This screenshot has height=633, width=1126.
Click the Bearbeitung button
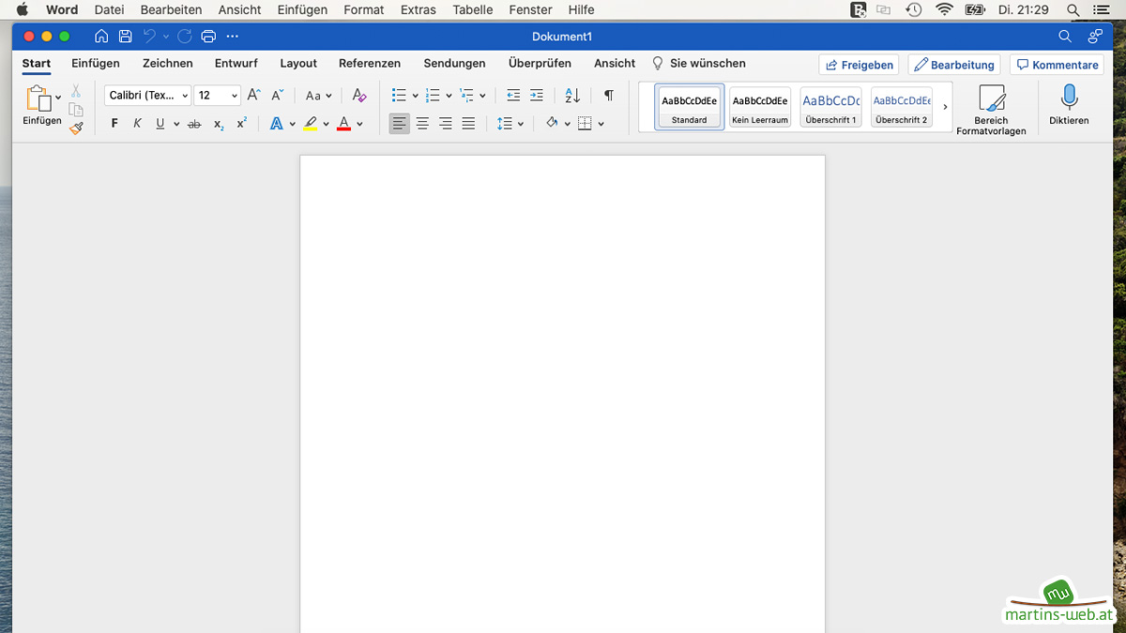click(x=954, y=65)
